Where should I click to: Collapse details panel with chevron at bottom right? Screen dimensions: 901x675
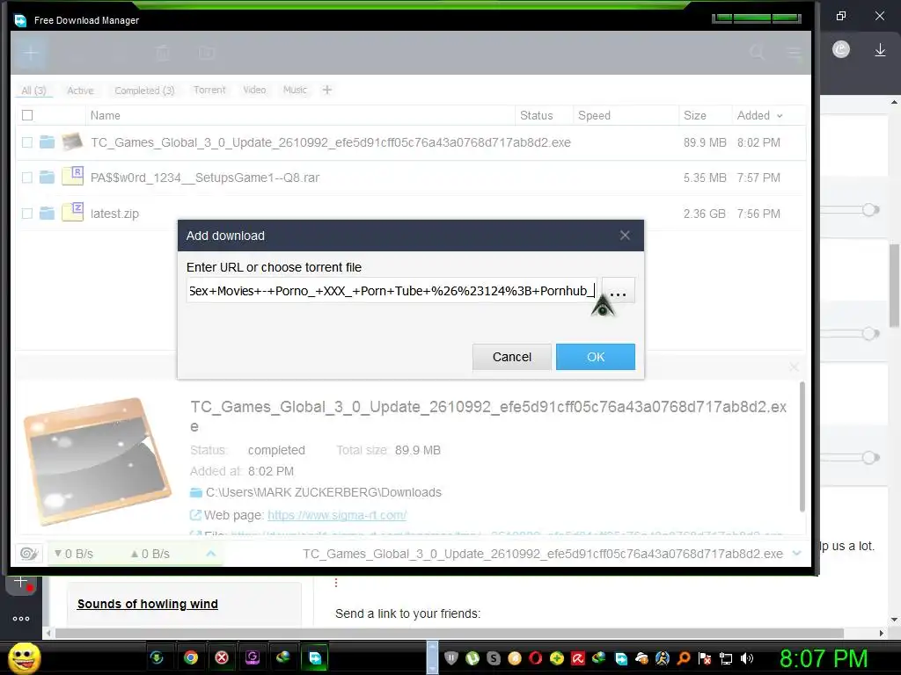pyautogui.click(x=796, y=554)
